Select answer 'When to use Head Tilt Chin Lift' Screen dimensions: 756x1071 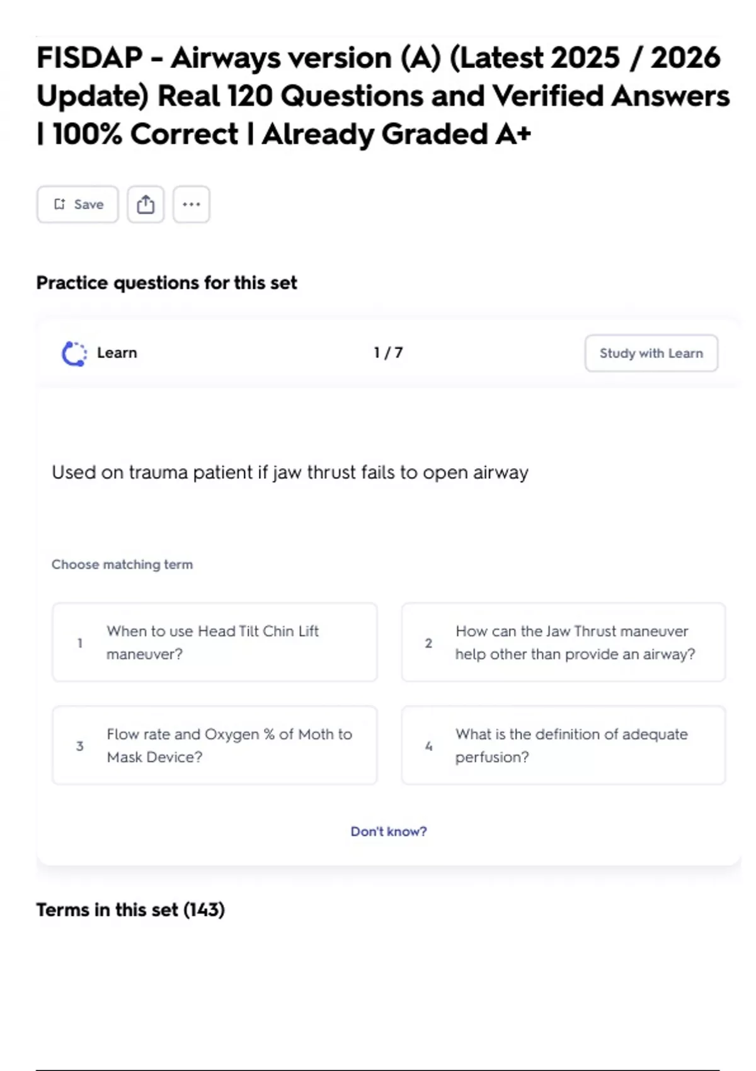tap(214, 642)
